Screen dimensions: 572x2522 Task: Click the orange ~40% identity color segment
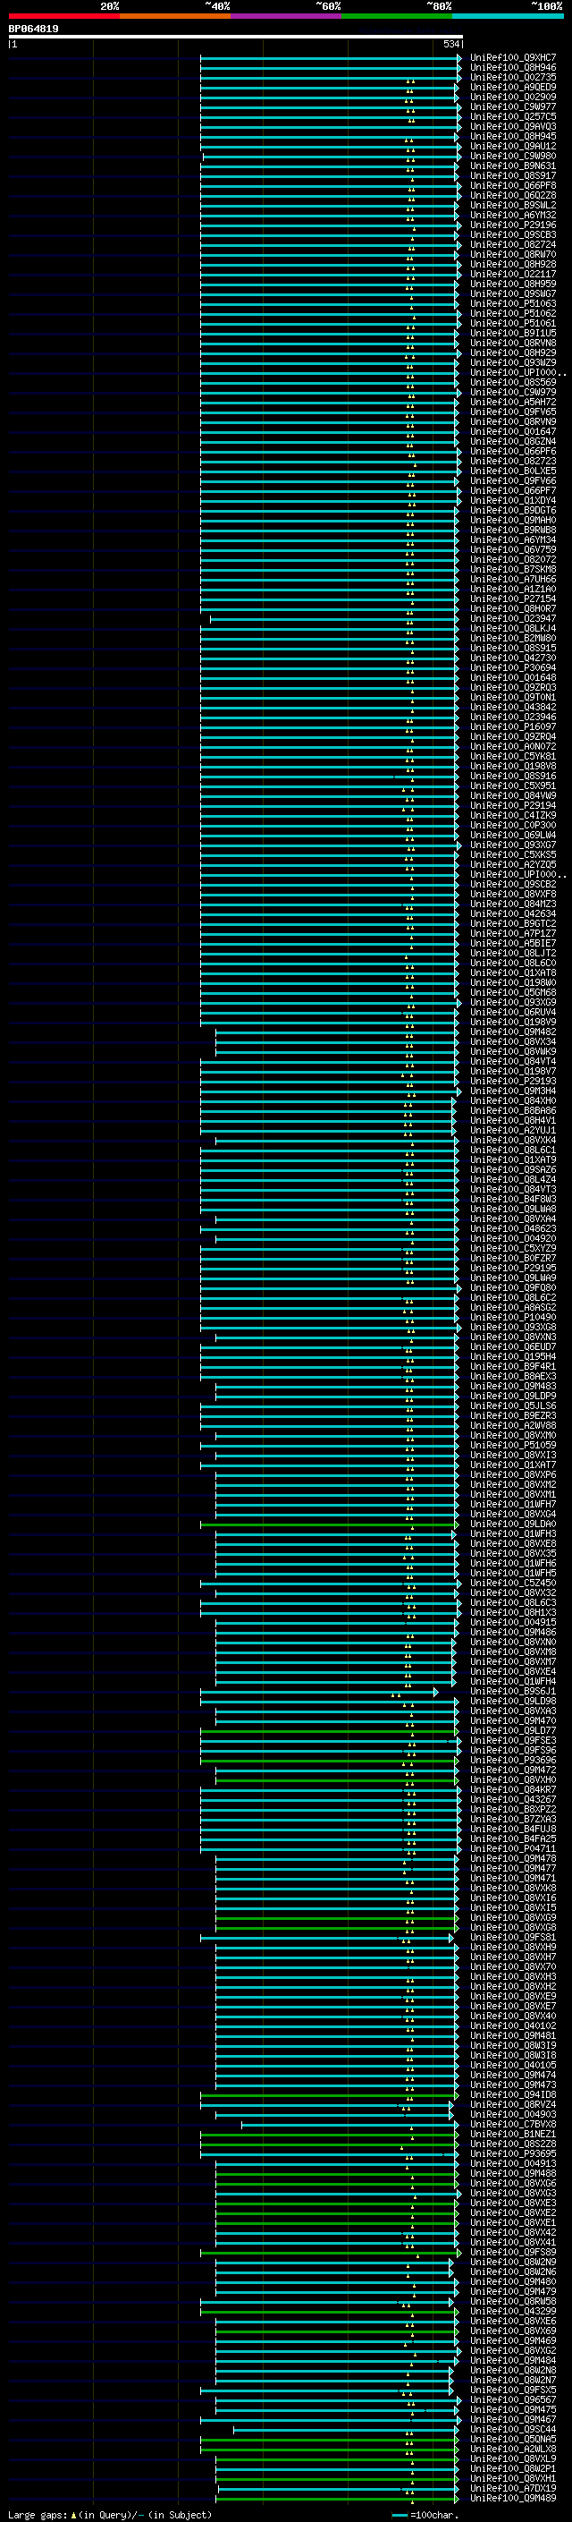[175, 16]
